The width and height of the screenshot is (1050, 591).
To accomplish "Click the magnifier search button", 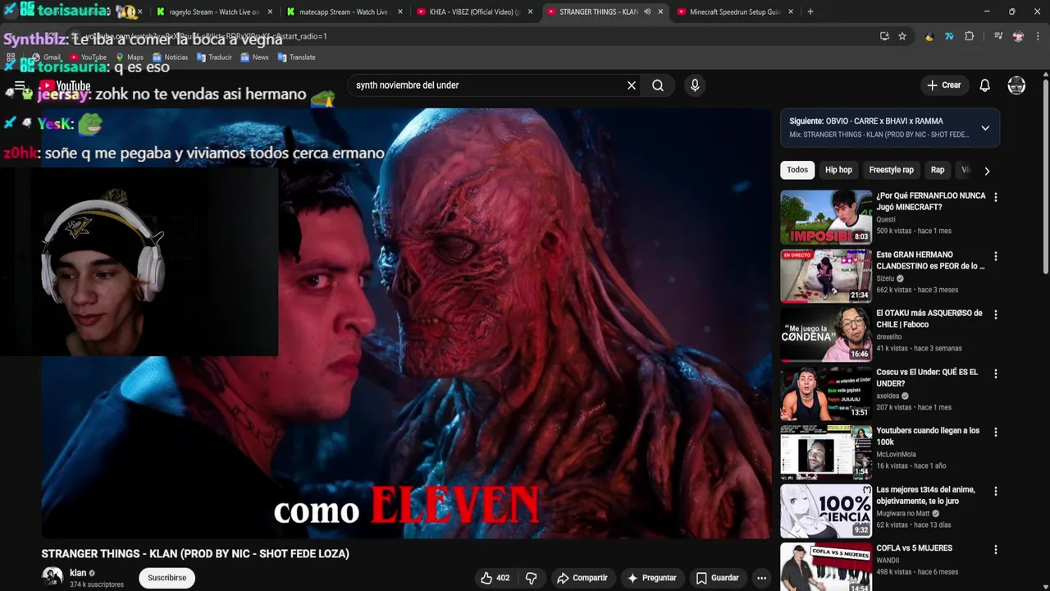I will [x=658, y=85].
